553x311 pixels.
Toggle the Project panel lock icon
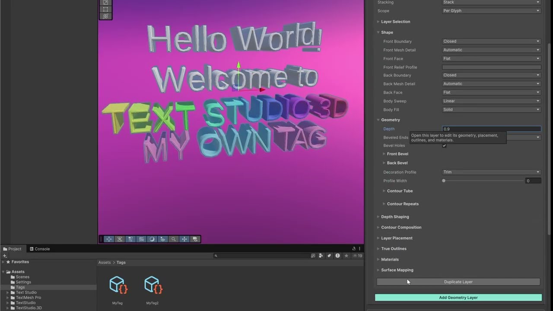coord(354,249)
